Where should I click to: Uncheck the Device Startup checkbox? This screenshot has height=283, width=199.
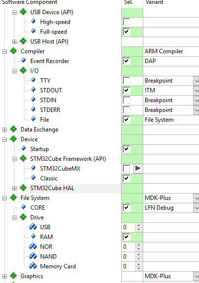(126, 149)
